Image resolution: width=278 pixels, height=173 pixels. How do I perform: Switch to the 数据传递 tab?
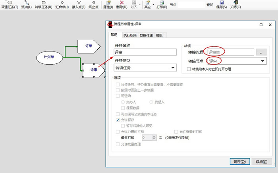tap(146, 35)
